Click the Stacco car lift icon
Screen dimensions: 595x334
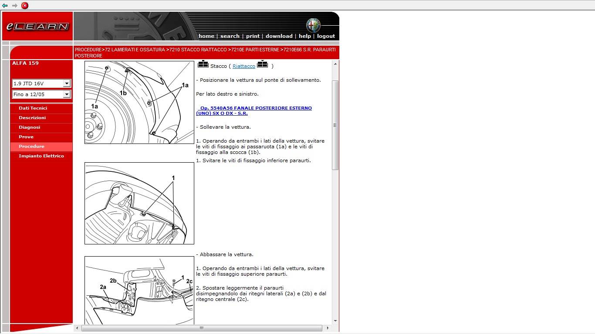[203, 64]
